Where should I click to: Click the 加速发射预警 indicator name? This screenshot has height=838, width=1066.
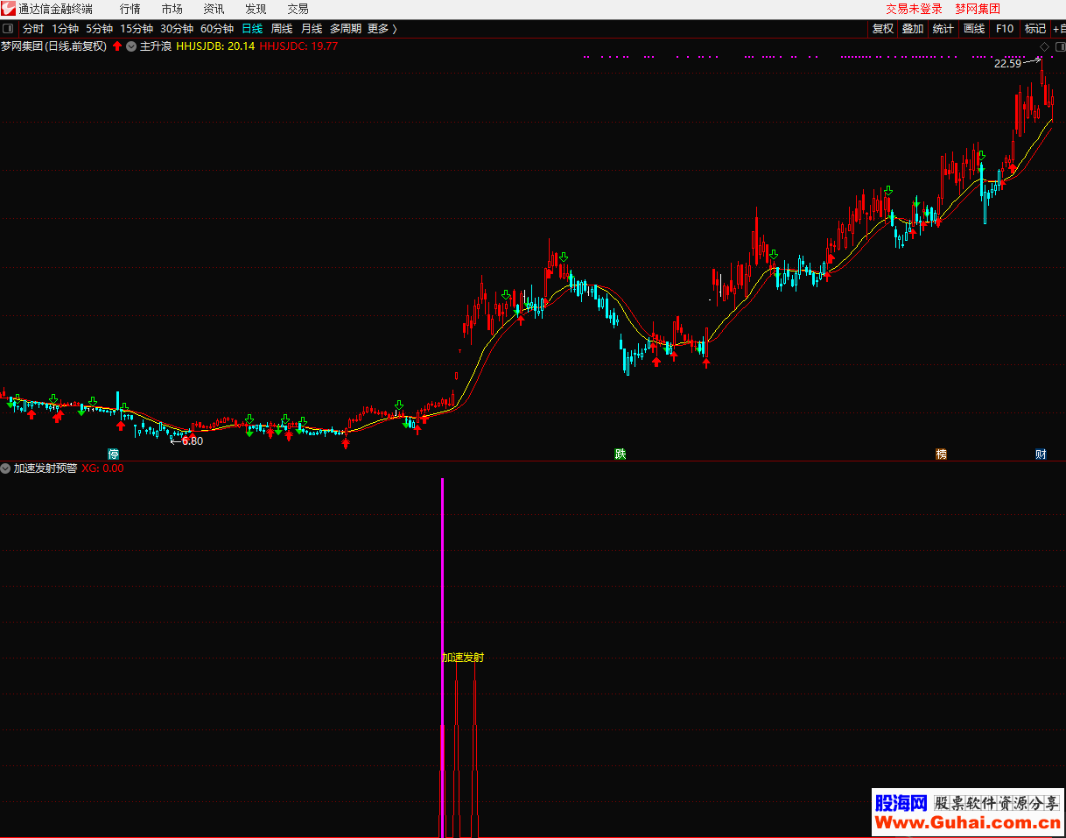click(45, 468)
